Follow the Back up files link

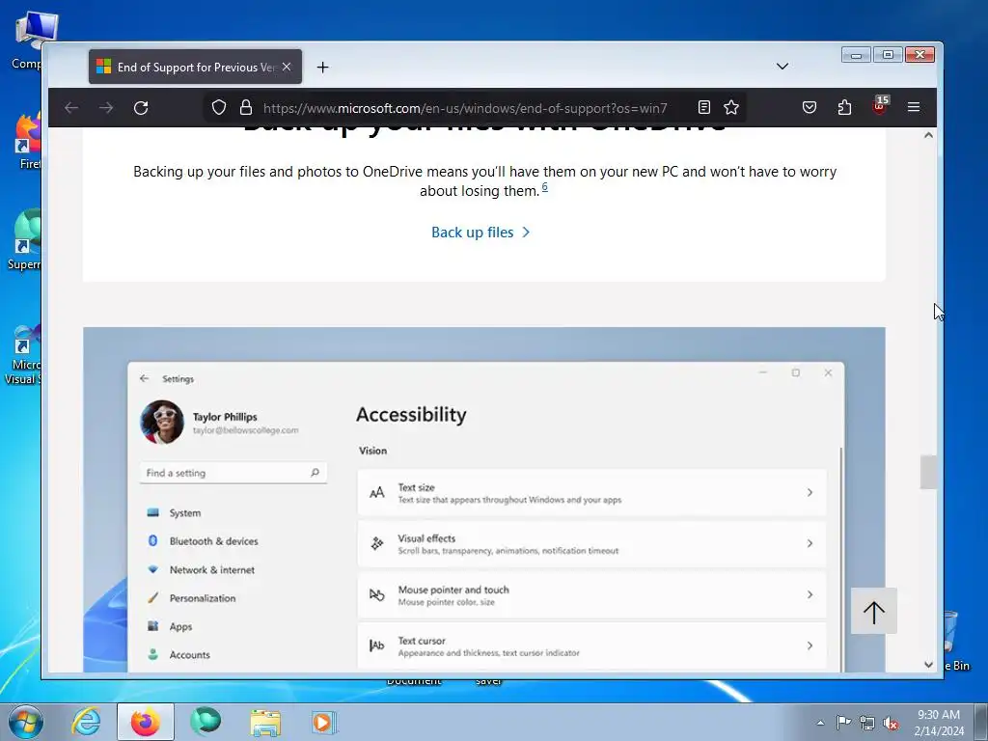coord(480,233)
